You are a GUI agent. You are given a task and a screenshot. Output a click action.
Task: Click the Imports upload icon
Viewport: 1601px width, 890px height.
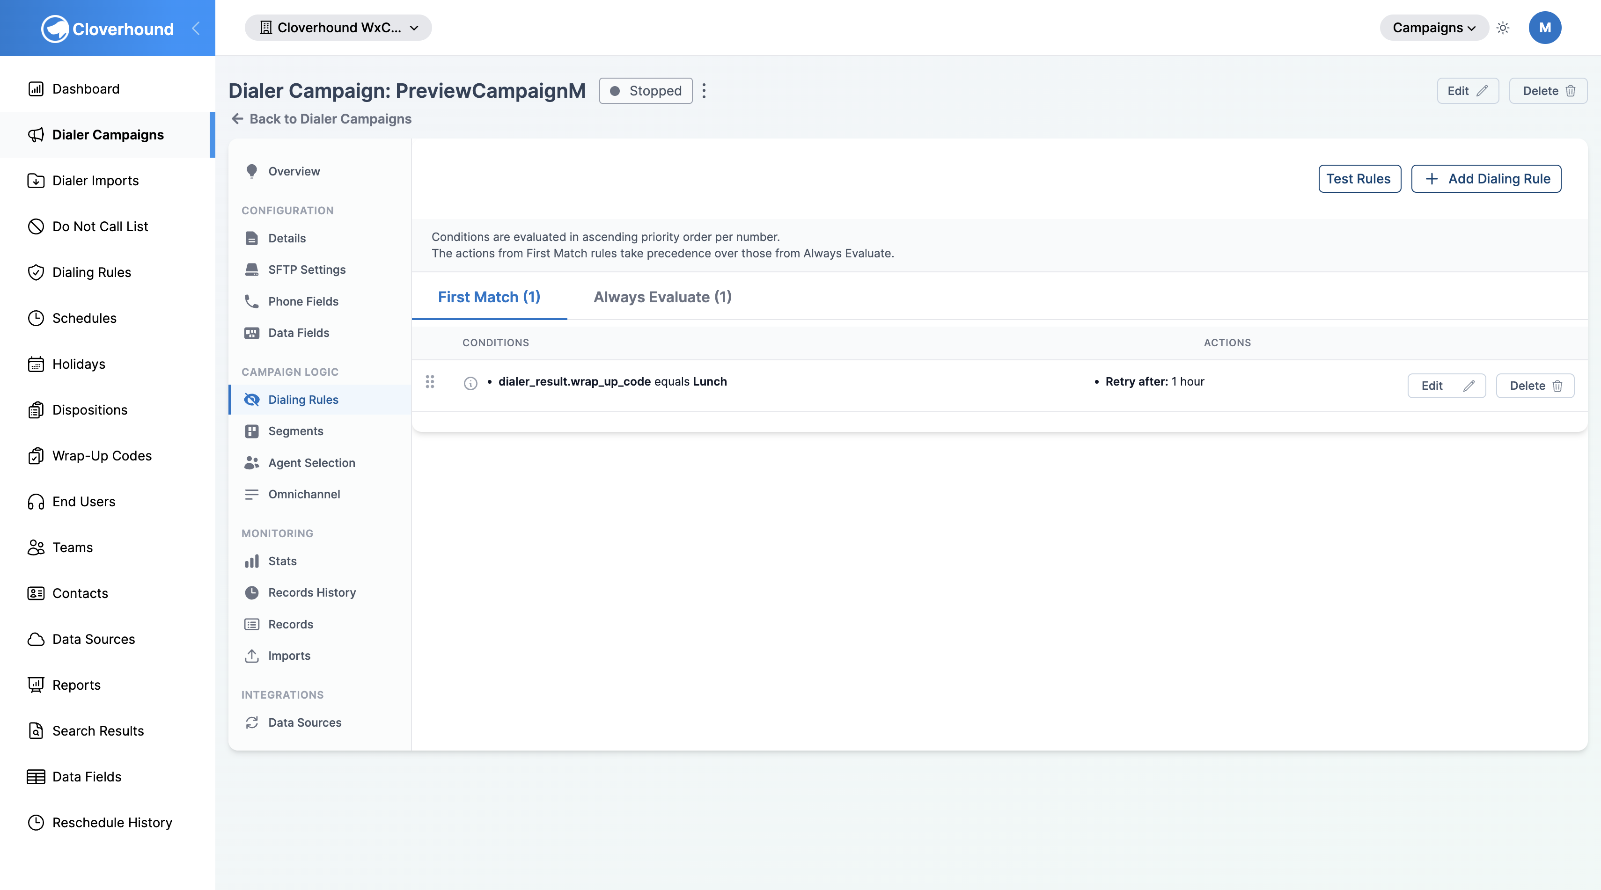(252, 656)
